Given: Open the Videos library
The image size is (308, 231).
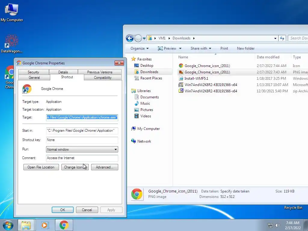Looking at the screenshot, I should click(146, 116).
